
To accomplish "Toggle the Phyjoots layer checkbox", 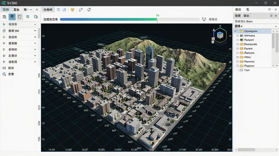I will [x=238, y=66].
